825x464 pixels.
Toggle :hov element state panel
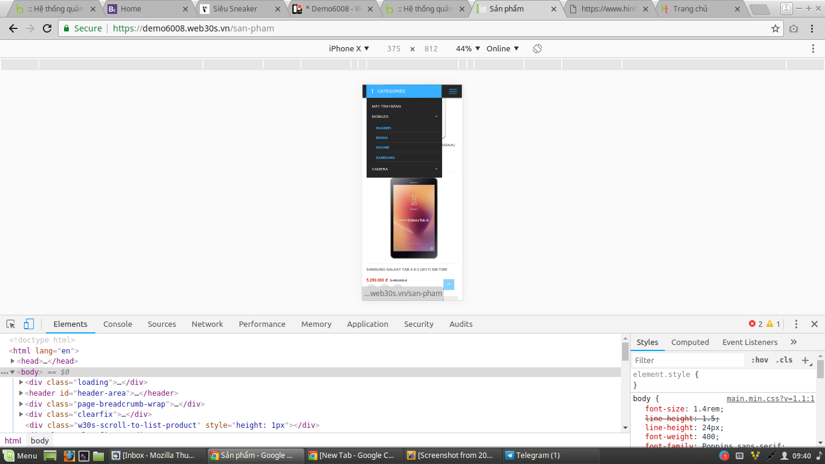pyautogui.click(x=760, y=360)
